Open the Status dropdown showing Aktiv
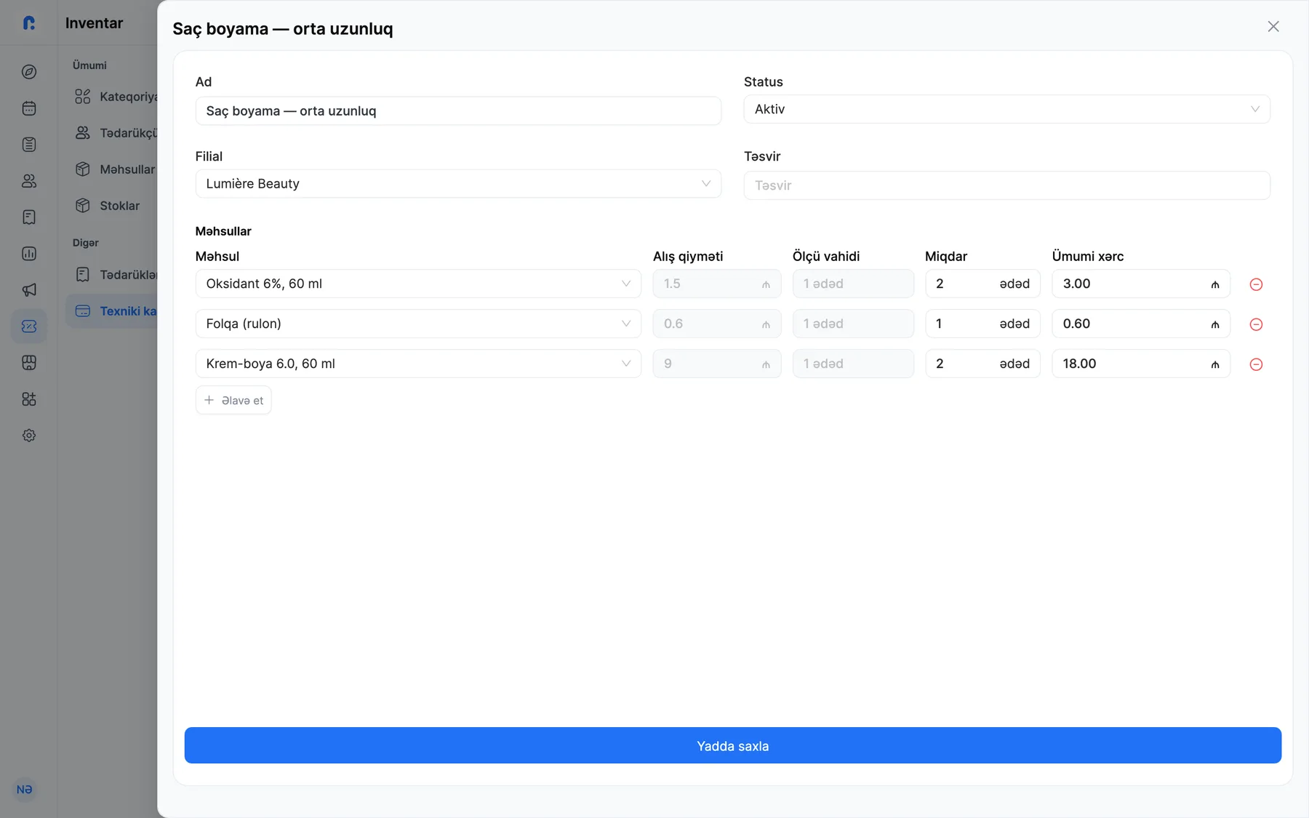 tap(1006, 109)
